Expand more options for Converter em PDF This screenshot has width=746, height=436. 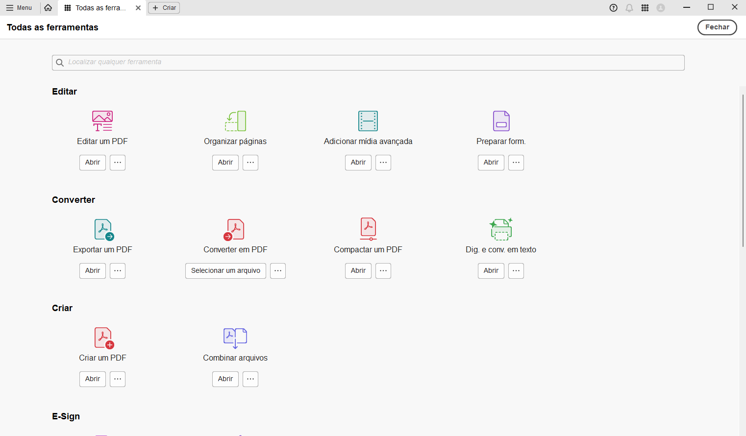(278, 271)
